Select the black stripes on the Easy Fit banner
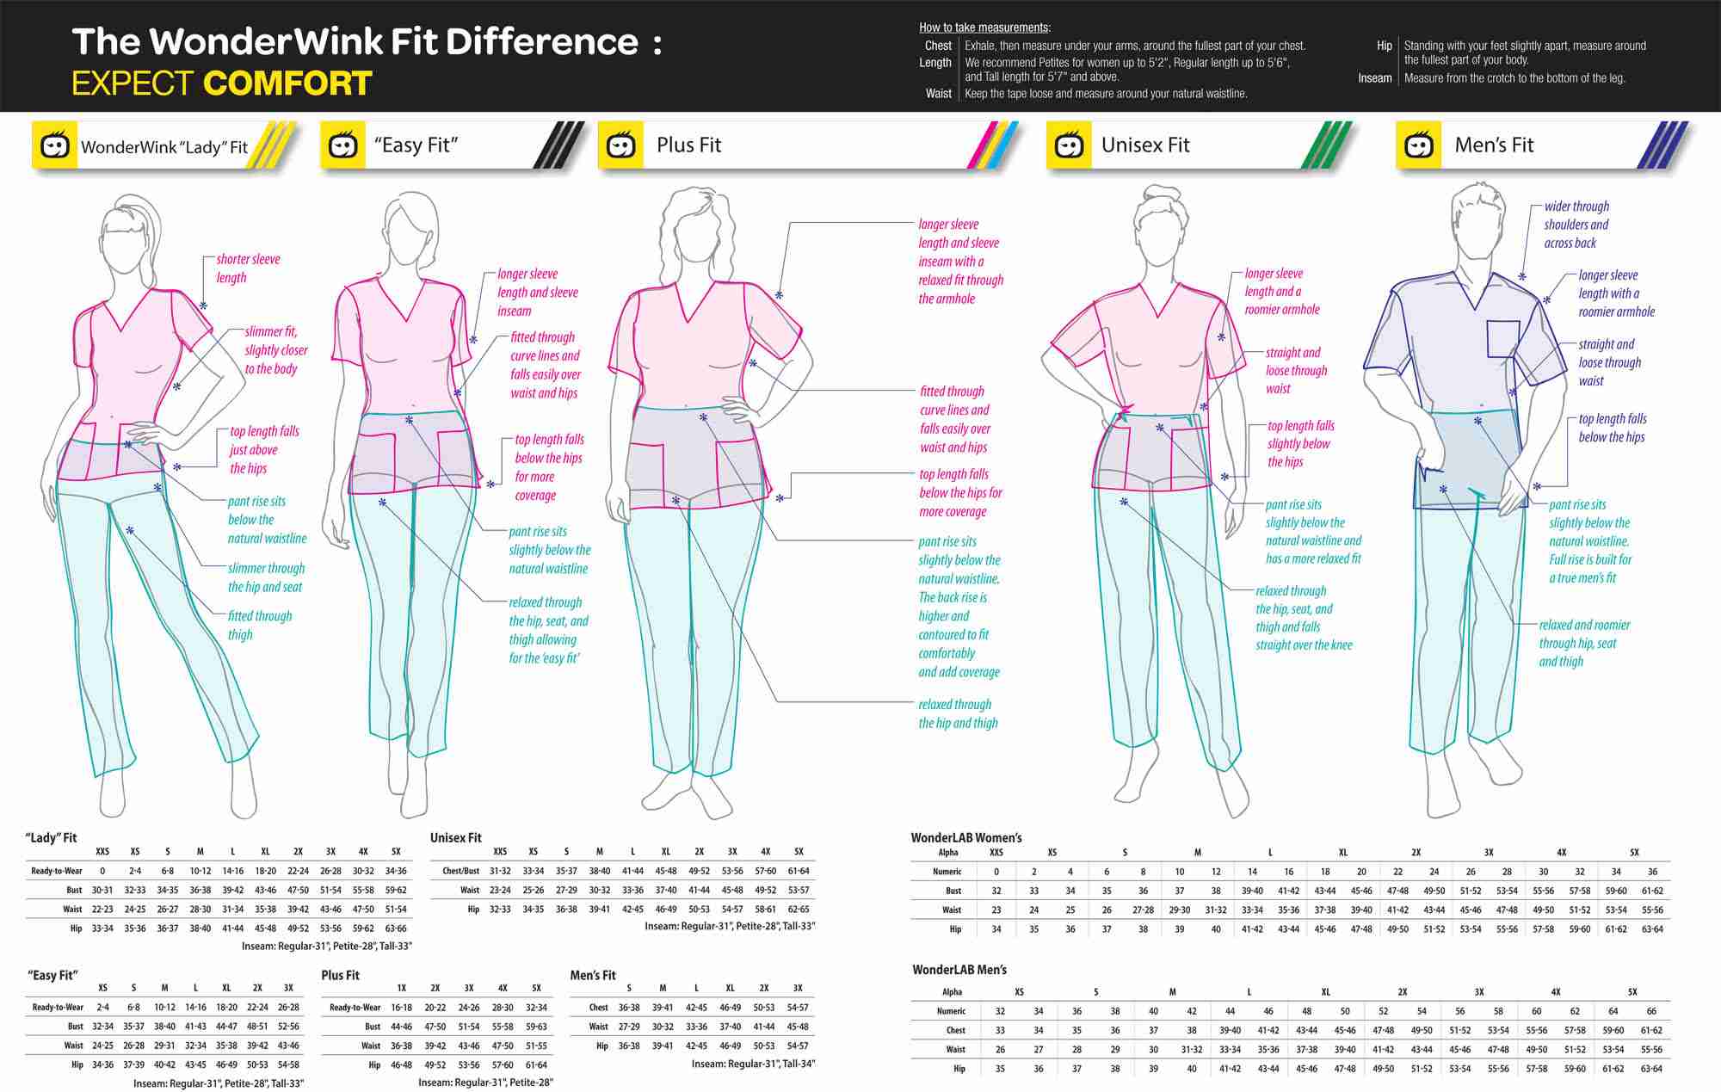 pos(559,145)
